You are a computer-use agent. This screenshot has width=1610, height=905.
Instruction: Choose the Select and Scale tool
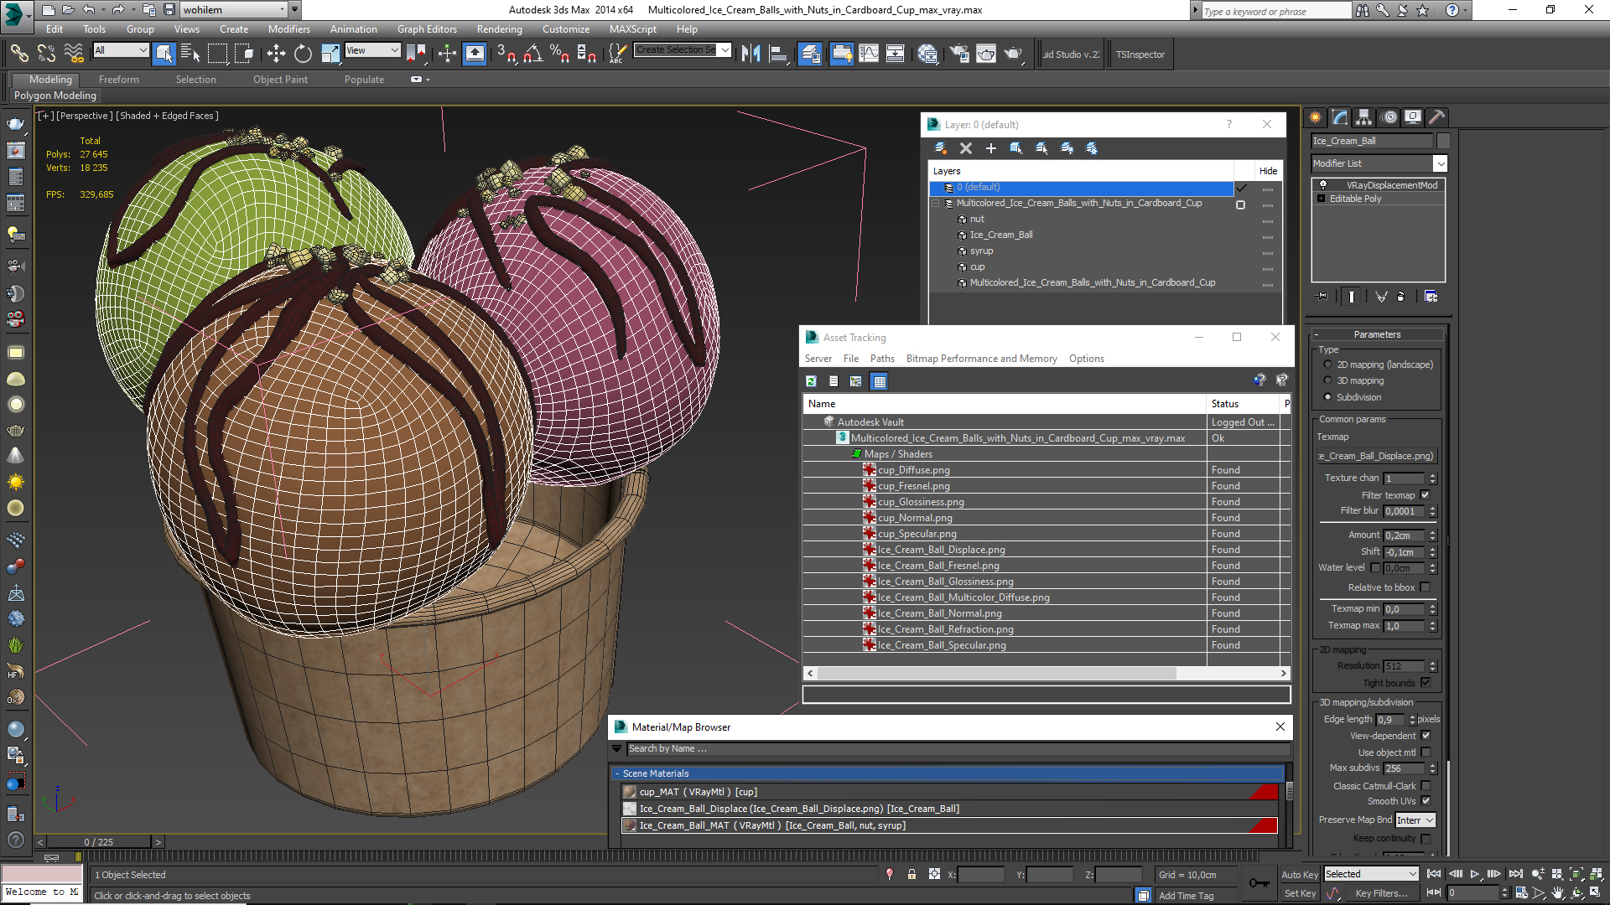click(x=330, y=54)
